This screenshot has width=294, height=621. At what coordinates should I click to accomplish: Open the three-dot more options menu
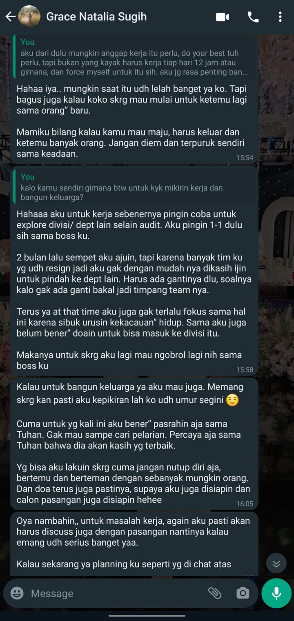click(x=280, y=17)
